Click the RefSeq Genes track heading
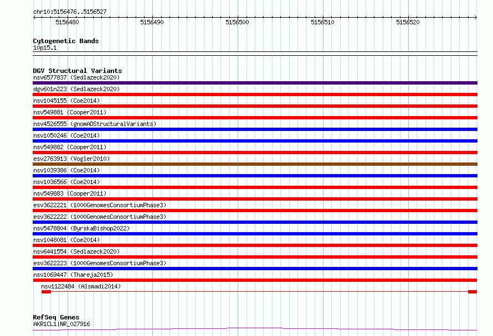This screenshot has height=336, width=493. [x=56, y=317]
